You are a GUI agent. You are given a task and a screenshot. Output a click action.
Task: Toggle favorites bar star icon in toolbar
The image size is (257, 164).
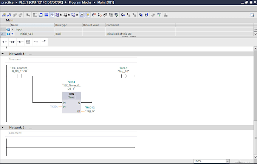tap(87, 15)
